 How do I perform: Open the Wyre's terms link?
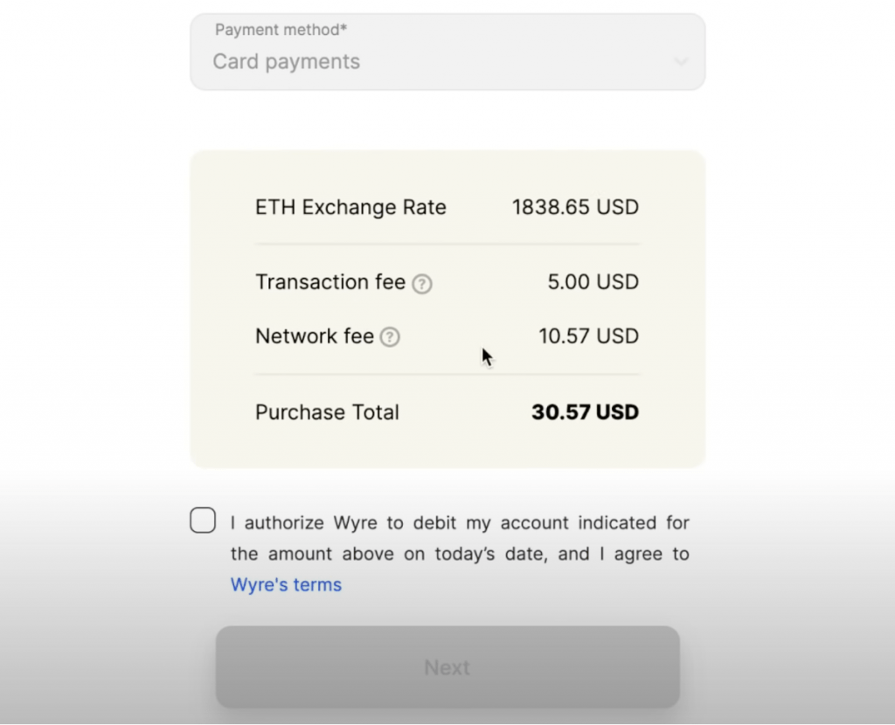pos(286,584)
